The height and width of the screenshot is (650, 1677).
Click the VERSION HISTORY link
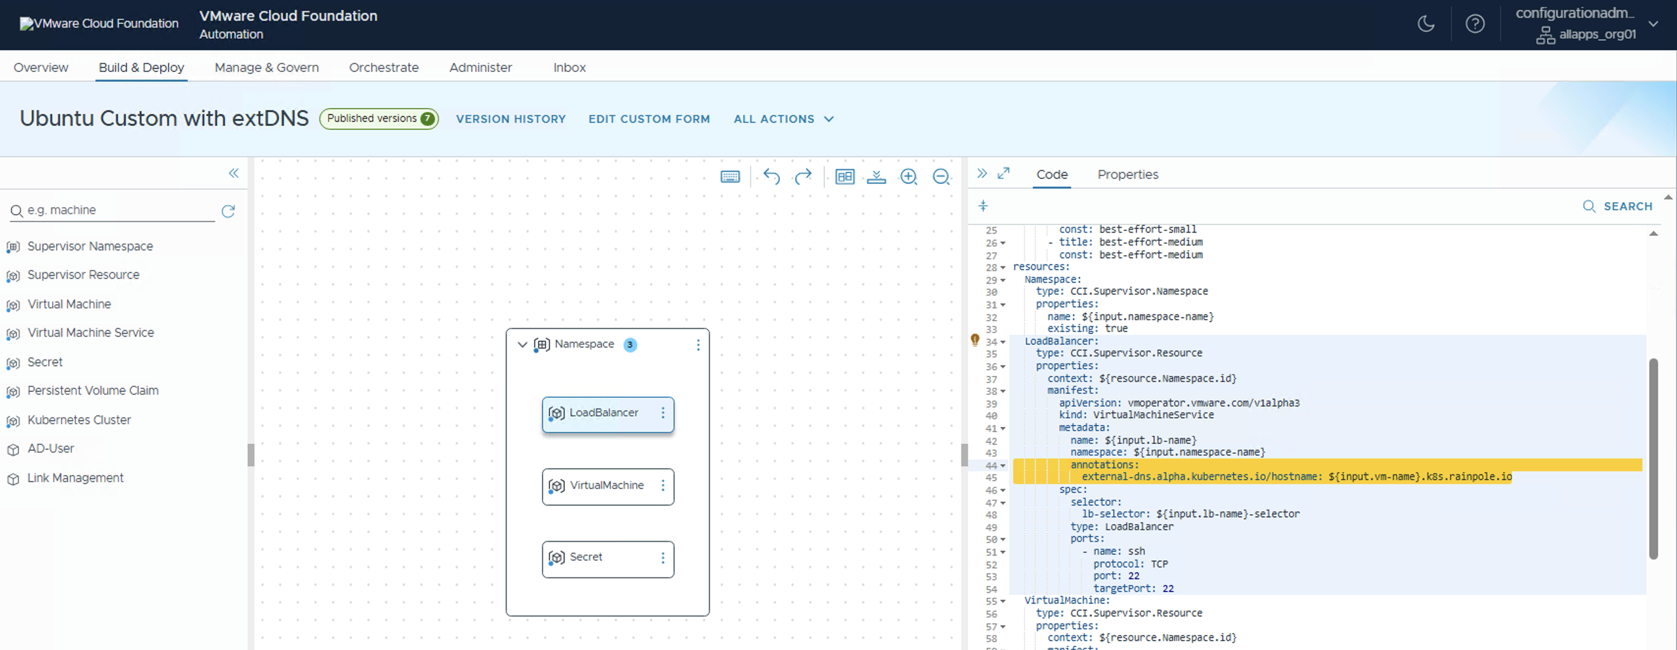(x=511, y=119)
